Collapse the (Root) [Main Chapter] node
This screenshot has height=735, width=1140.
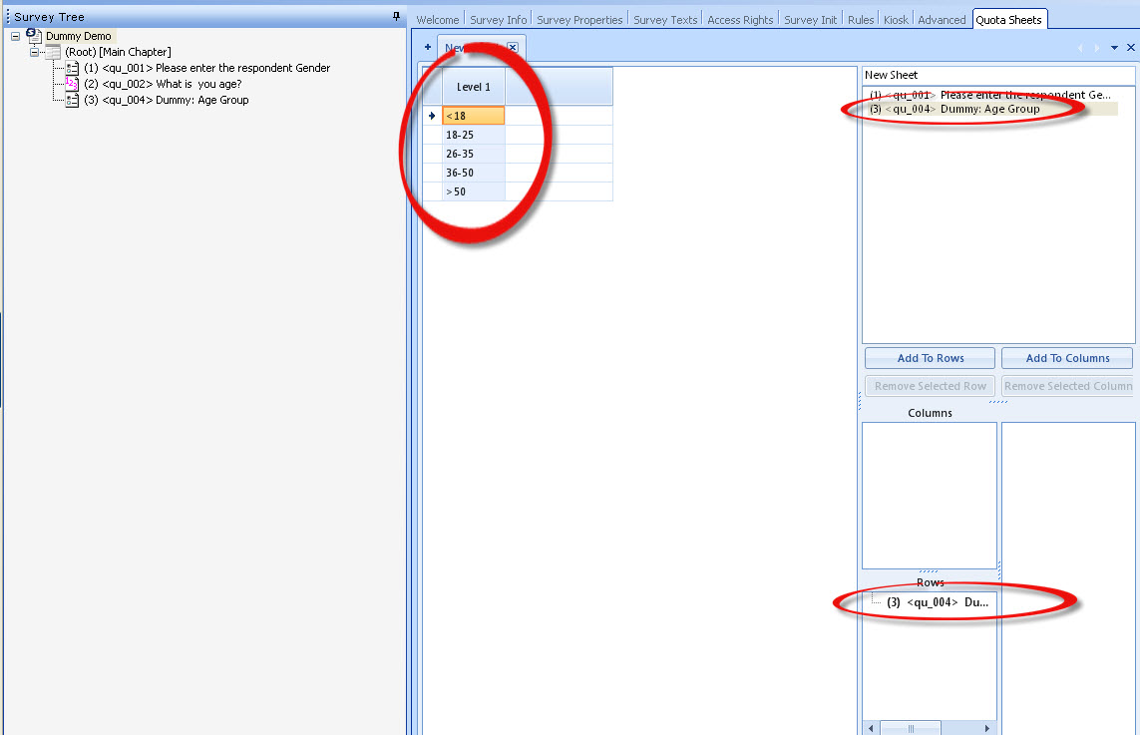(x=34, y=52)
